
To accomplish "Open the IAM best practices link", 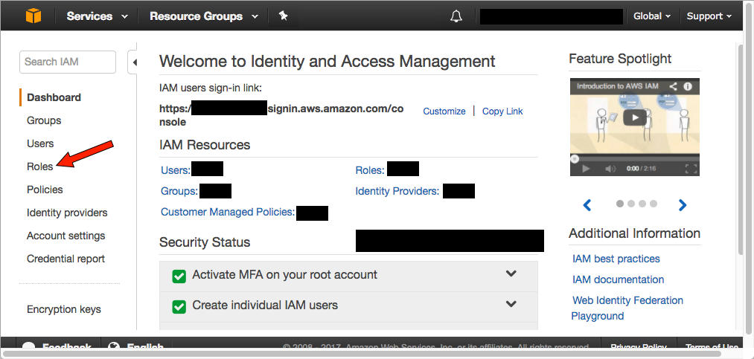I will point(616,259).
